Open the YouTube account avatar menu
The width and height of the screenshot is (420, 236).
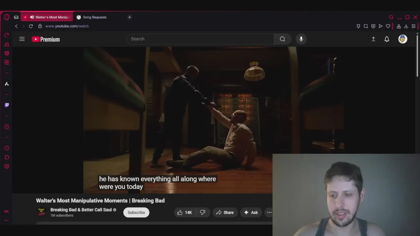pyautogui.click(x=403, y=39)
